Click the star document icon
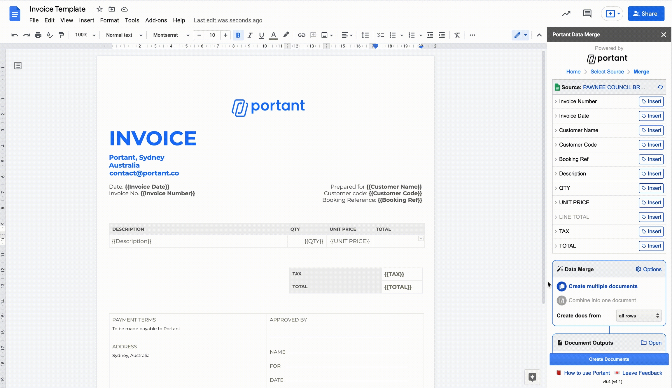The image size is (672, 388). [x=99, y=9]
